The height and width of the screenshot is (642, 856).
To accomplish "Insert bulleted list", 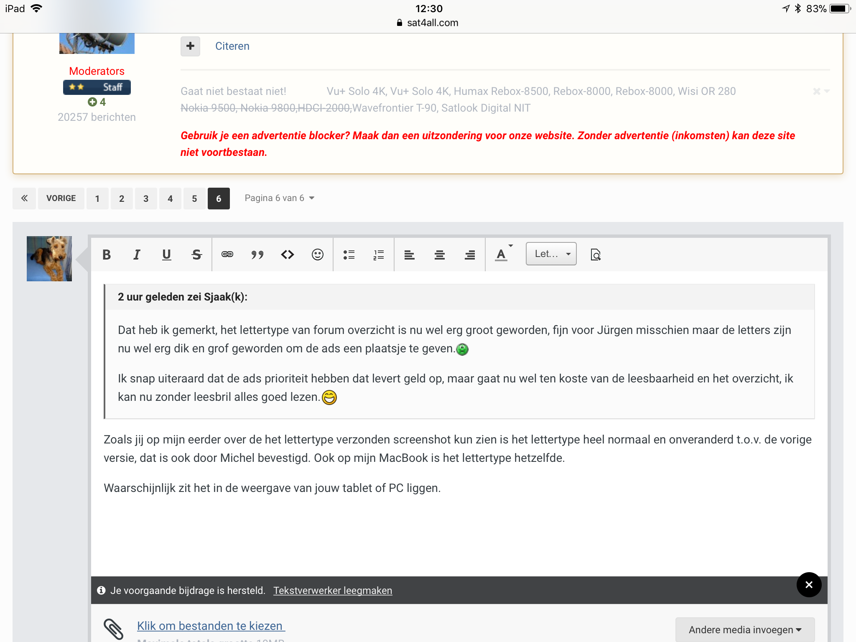I will pyautogui.click(x=349, y=255).
